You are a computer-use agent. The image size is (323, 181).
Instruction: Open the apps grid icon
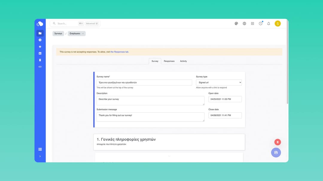tap(252, 24)
